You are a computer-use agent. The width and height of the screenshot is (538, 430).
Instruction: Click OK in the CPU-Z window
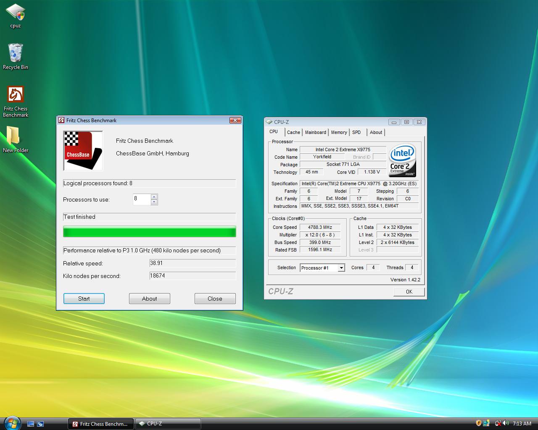(409, 291)
